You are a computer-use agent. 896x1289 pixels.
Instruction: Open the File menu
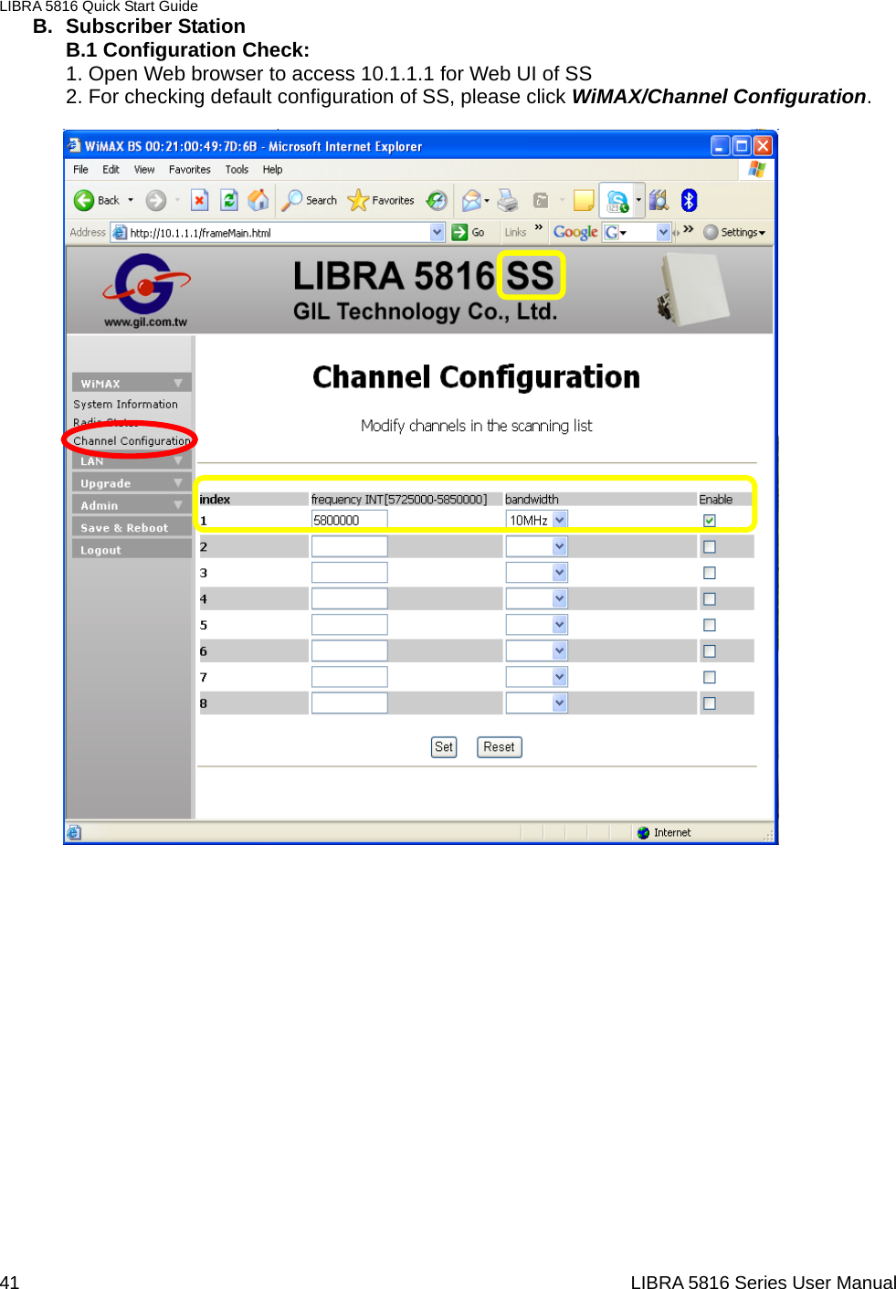pyautogui.click(x=80, y=169)
